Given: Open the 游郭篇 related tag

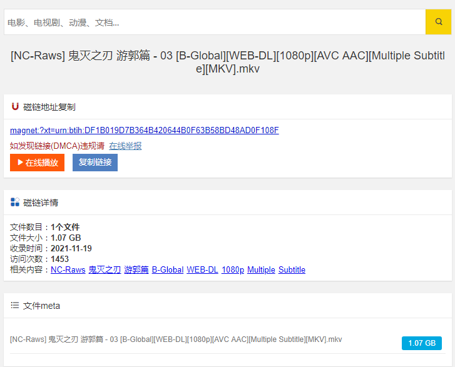Looking at the screenshot, I should pos(136,270).
